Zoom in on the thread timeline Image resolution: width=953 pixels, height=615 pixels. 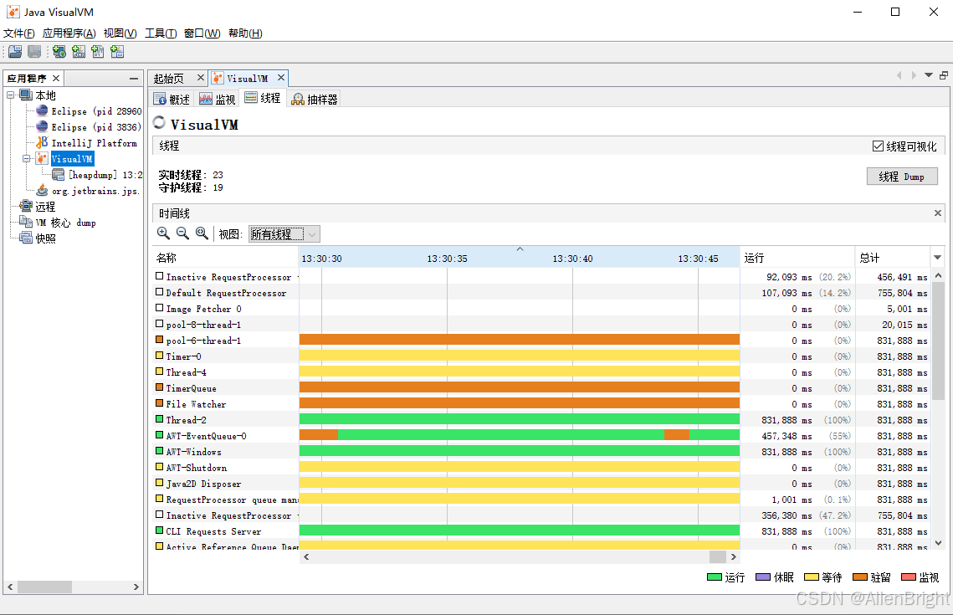pyautogui.click(x=163, y=233)
